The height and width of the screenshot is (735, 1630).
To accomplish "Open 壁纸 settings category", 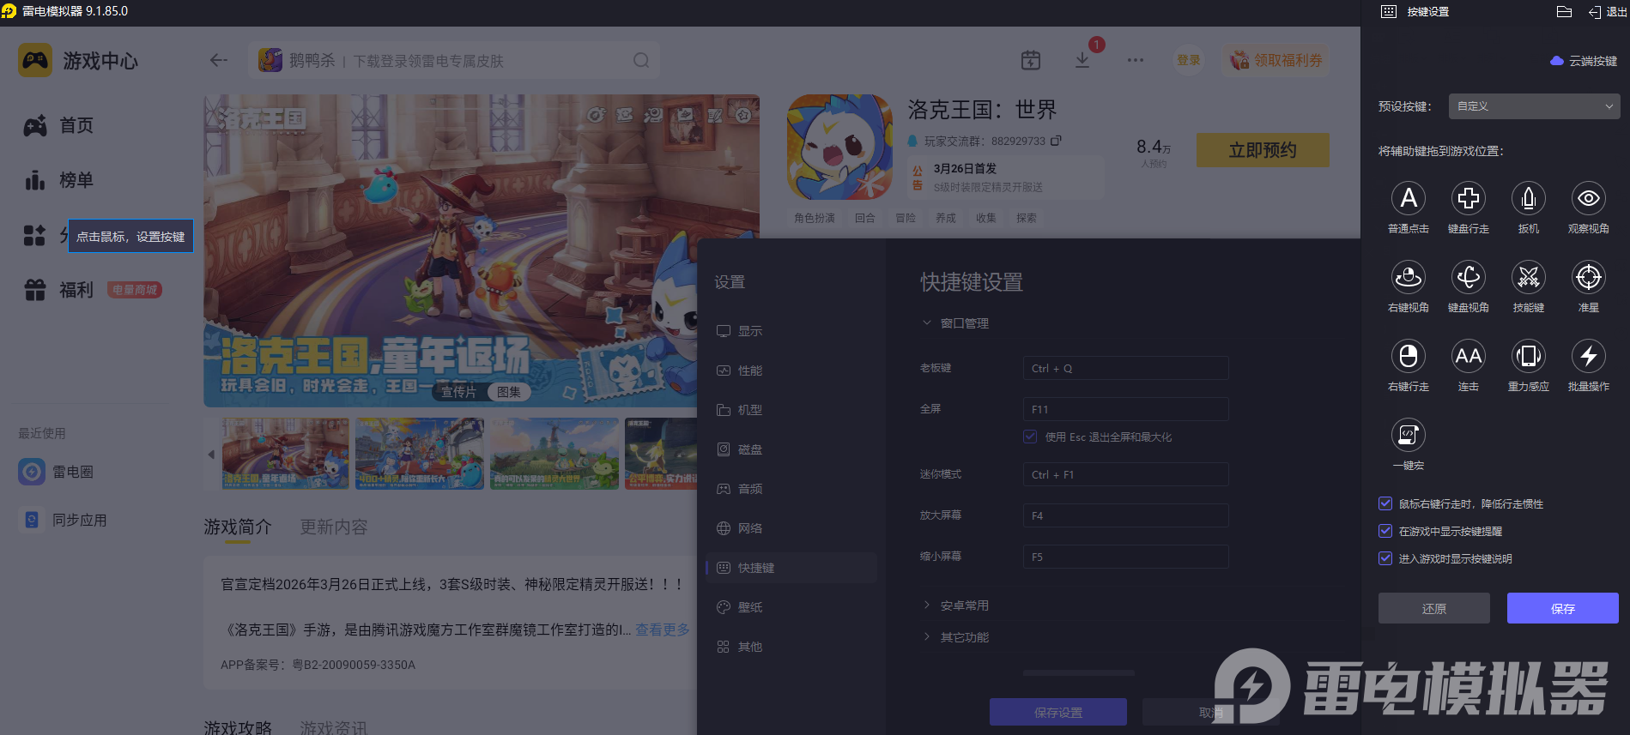I will coord(791,607).
